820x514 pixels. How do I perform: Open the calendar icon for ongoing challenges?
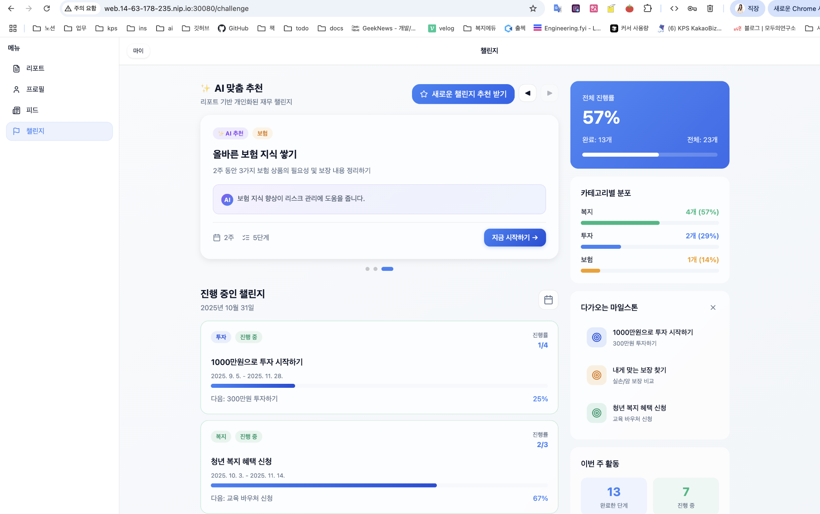tap(548, 300)
